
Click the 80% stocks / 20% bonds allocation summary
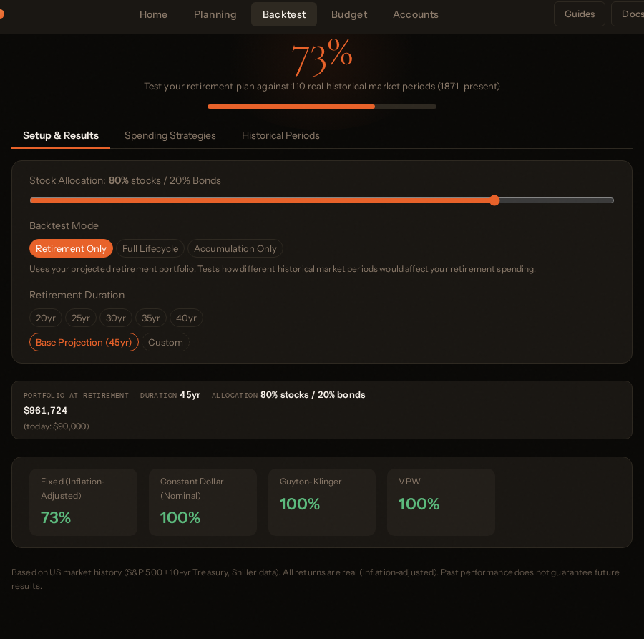[x=313, y=395]
